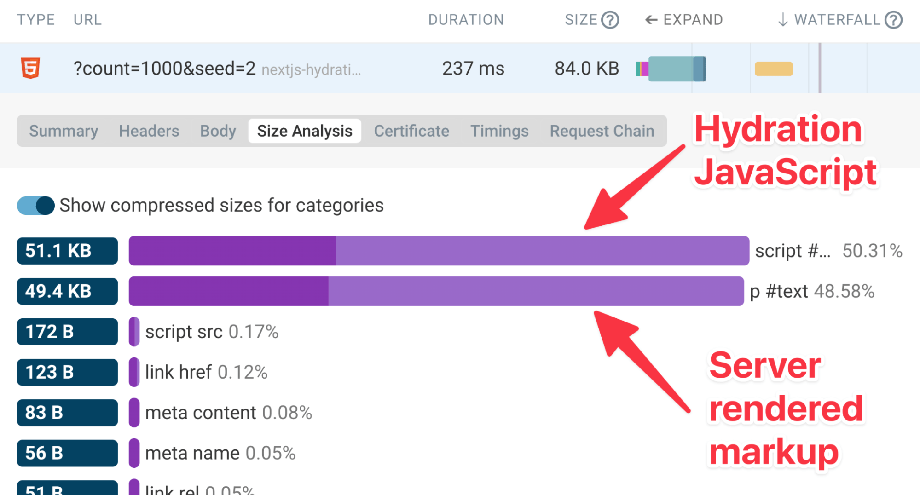Switch to the Headers tab
Screen dimensions: 920x495
tap(149, 131)
